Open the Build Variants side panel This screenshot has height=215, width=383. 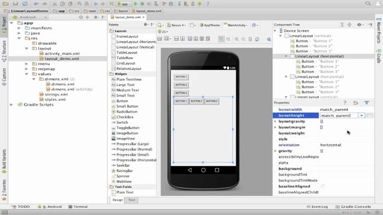click(4, 161)
